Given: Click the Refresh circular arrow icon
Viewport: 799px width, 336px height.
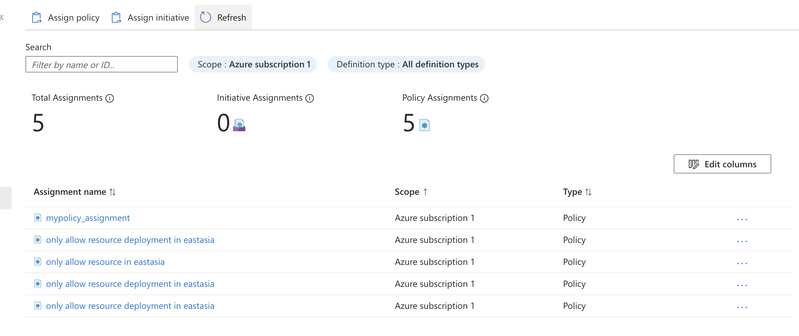Looking at the screenshot, I should [x=206, y=18].
